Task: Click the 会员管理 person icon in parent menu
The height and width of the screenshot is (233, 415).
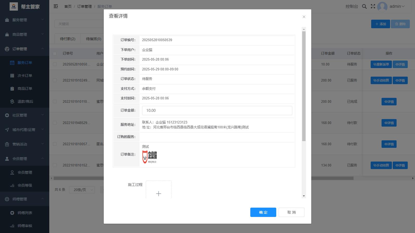Action: point(7,159)
